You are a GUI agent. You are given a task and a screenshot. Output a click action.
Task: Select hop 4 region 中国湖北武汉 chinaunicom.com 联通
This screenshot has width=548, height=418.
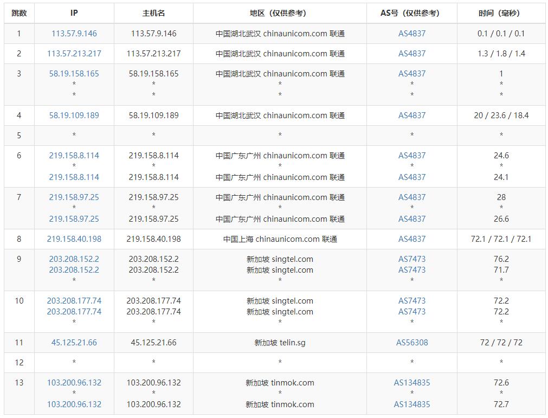point(280,115)
